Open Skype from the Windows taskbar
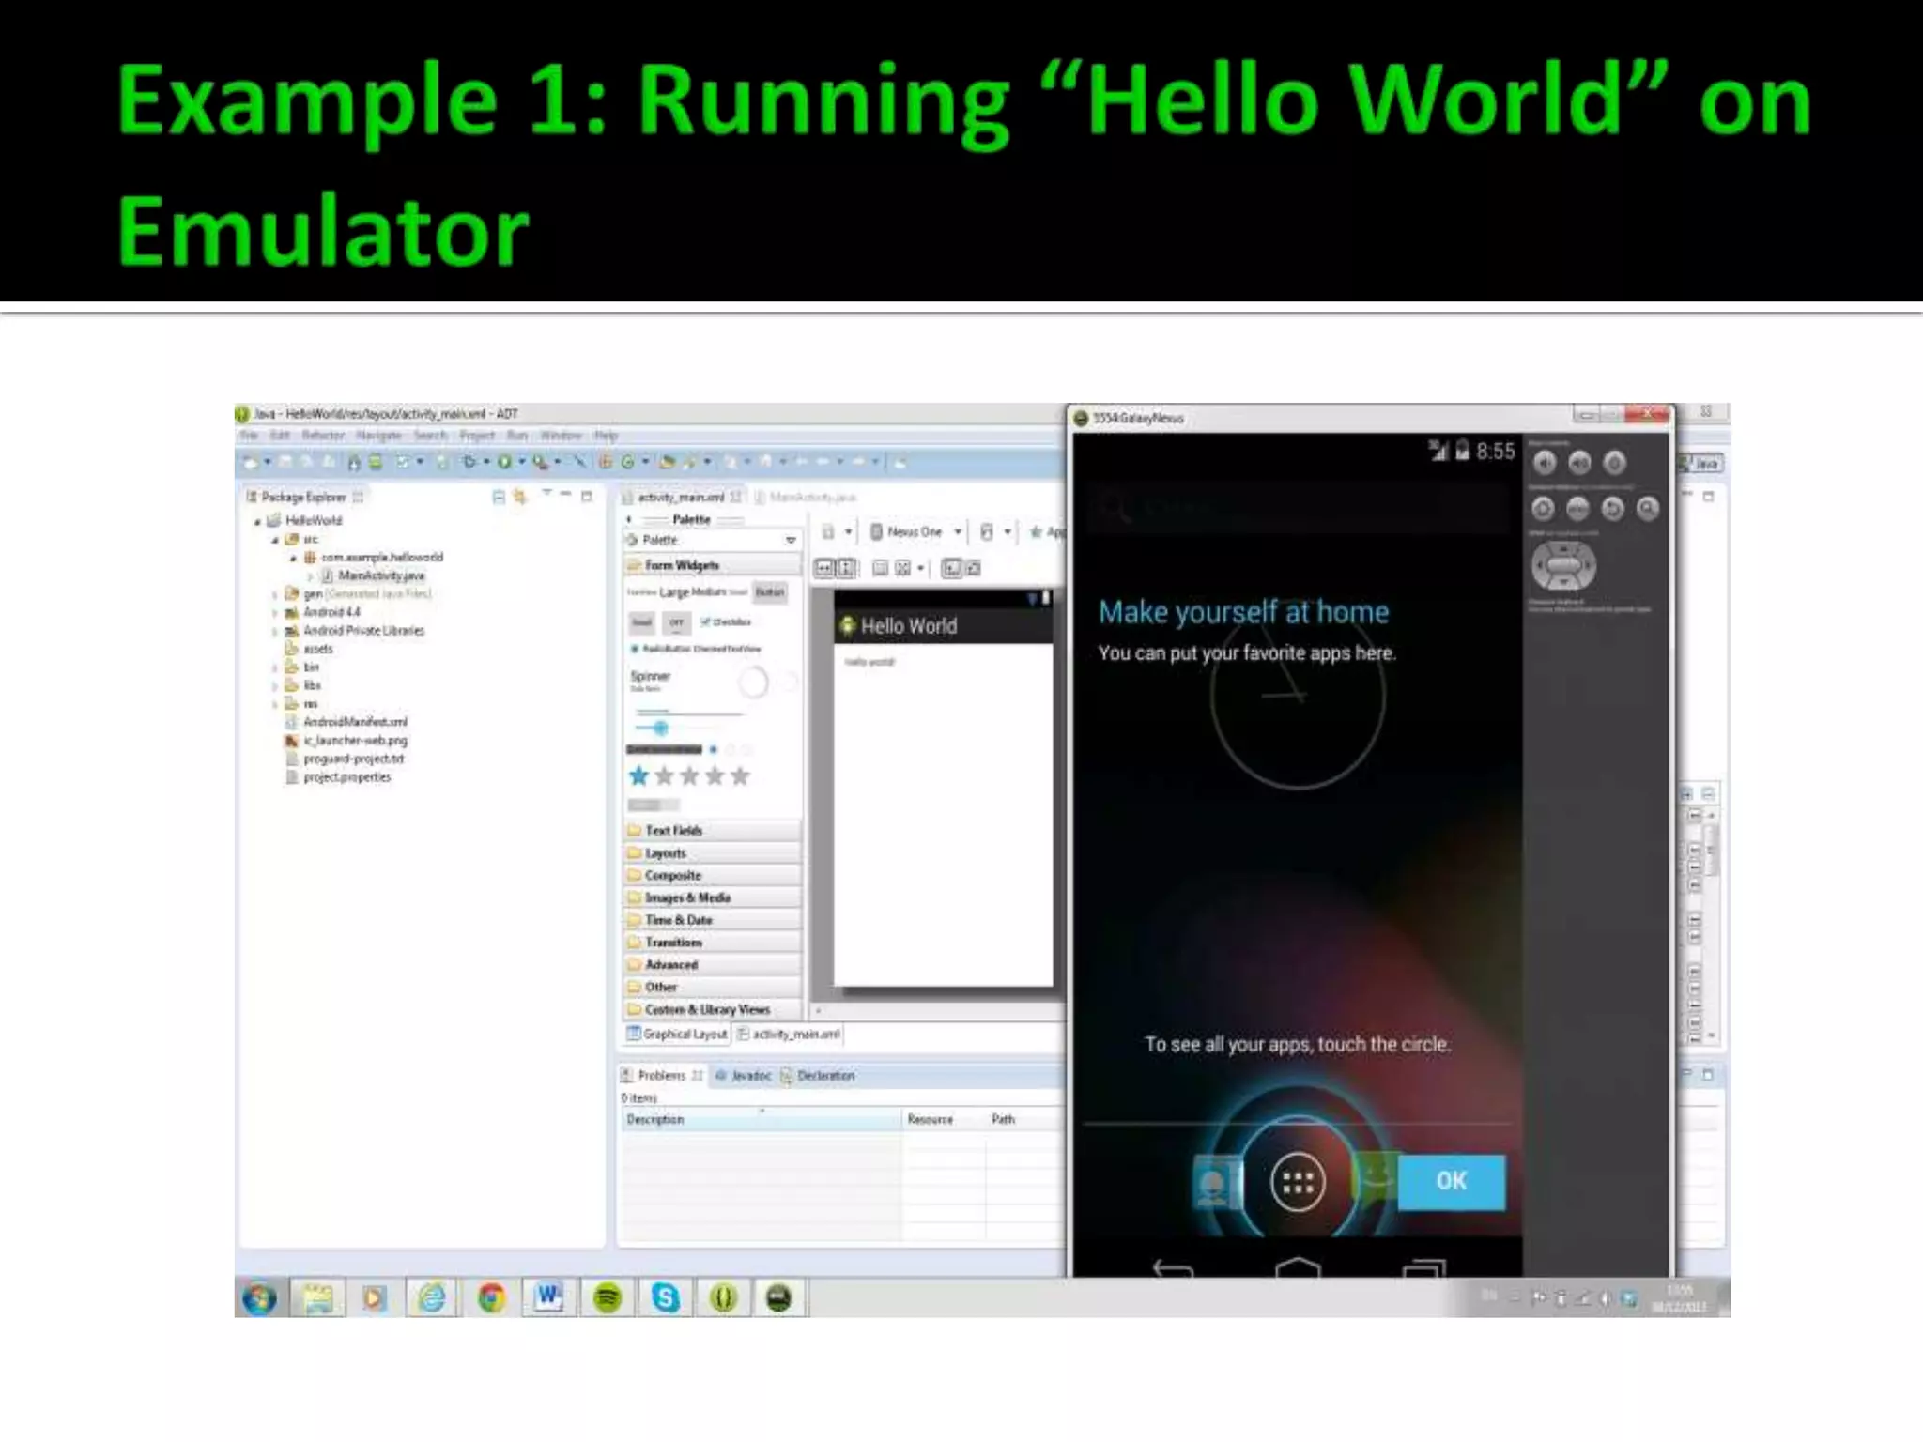Screen dimensions: 1923x1442 [665, 1298]
